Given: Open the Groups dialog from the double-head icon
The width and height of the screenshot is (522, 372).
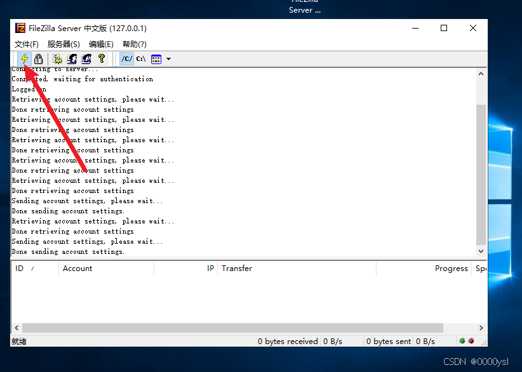Looking at the screenshot, I should (86, 59).
